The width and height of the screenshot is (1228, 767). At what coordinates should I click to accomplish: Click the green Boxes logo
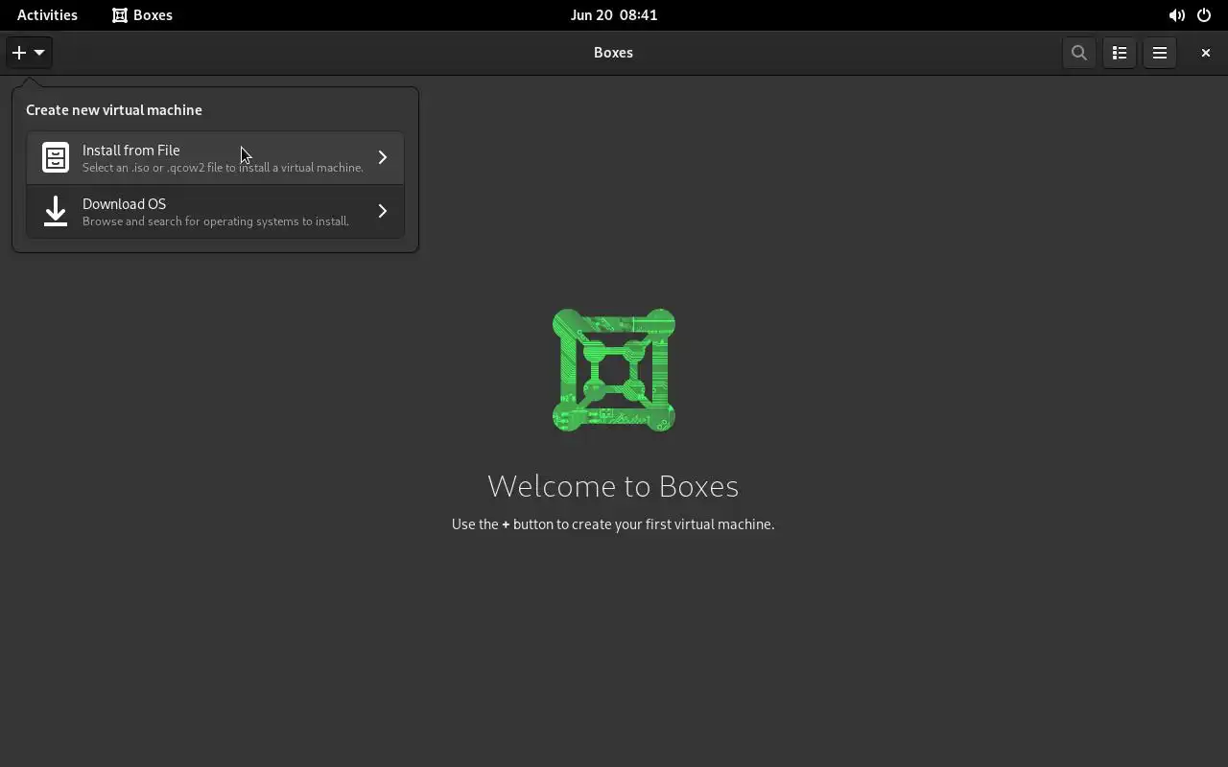[x=614, y=370]
